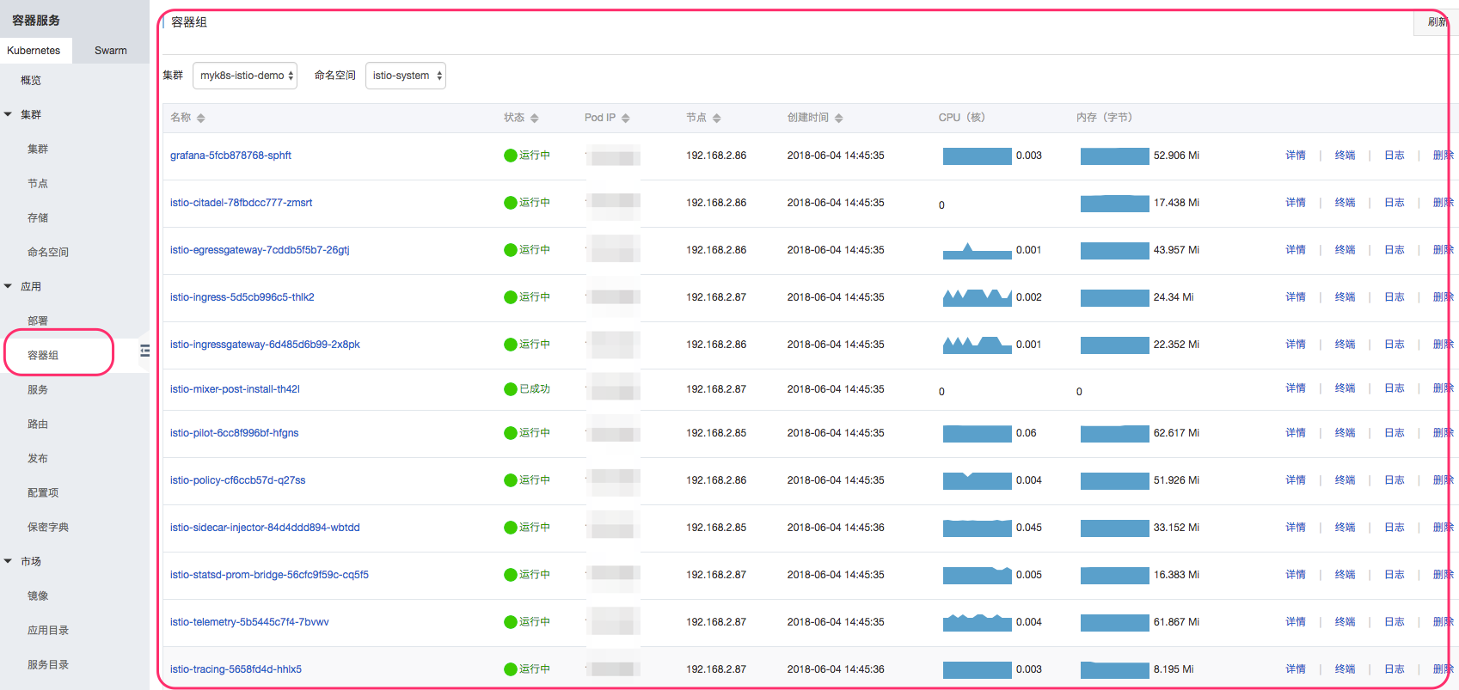
Task: Open 终端 for the istio-ingressgateway pod
Action: tap(1345, 345)
